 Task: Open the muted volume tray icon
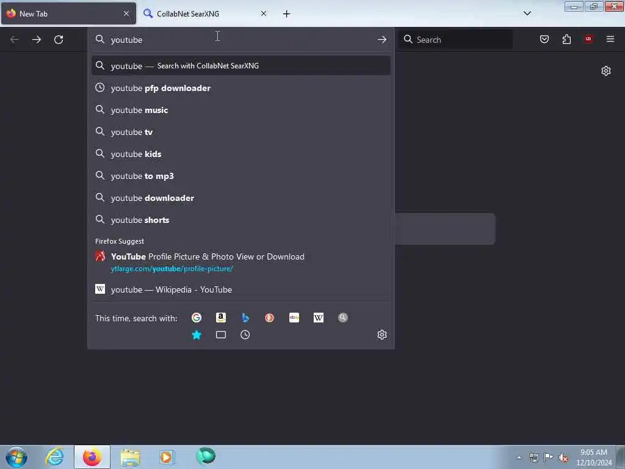click(563, 457)
